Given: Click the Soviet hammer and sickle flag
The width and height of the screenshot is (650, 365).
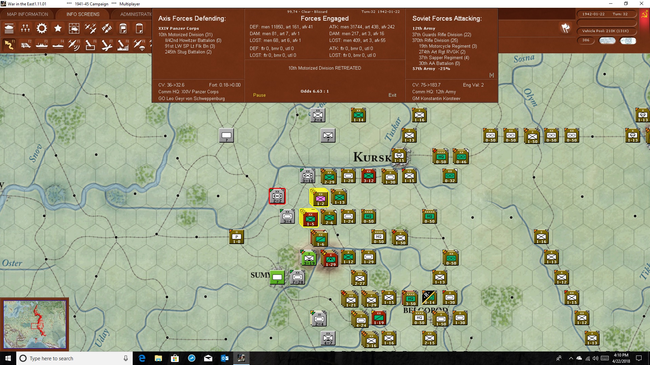Looking at the screenshot, I should point(644,15).
